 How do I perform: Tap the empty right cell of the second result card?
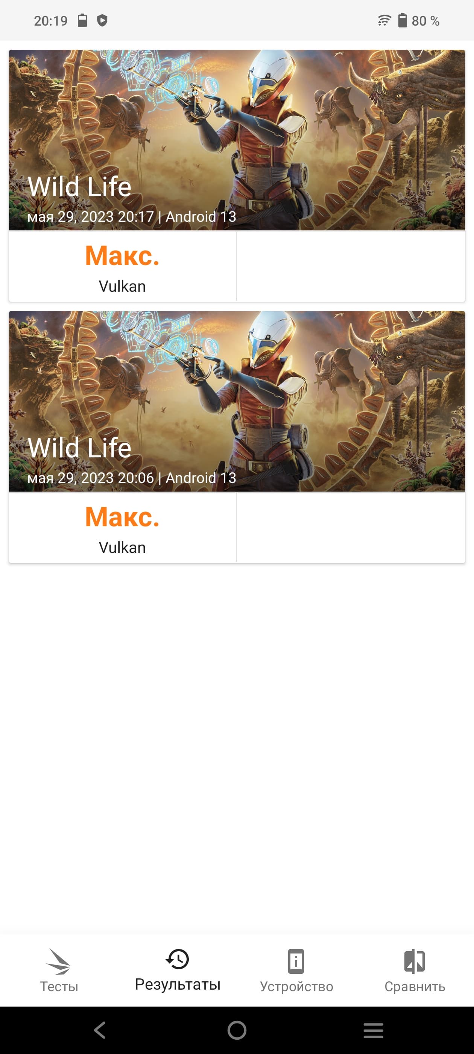point(351,527)
